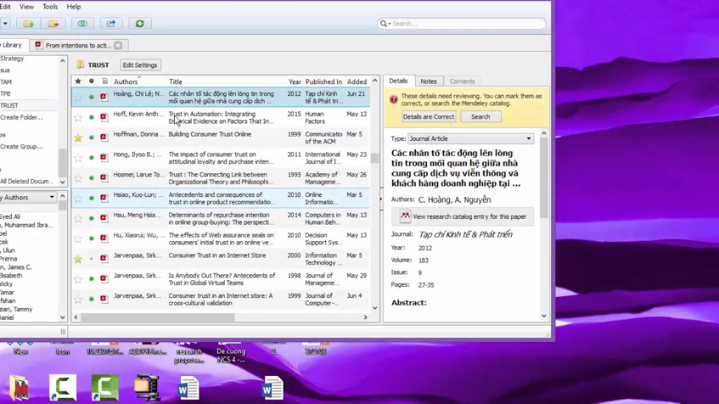Open PDF icon of the Hoffman, Donna row
The height and width of the screenshot is (404, 719).
tap(104, 137)
